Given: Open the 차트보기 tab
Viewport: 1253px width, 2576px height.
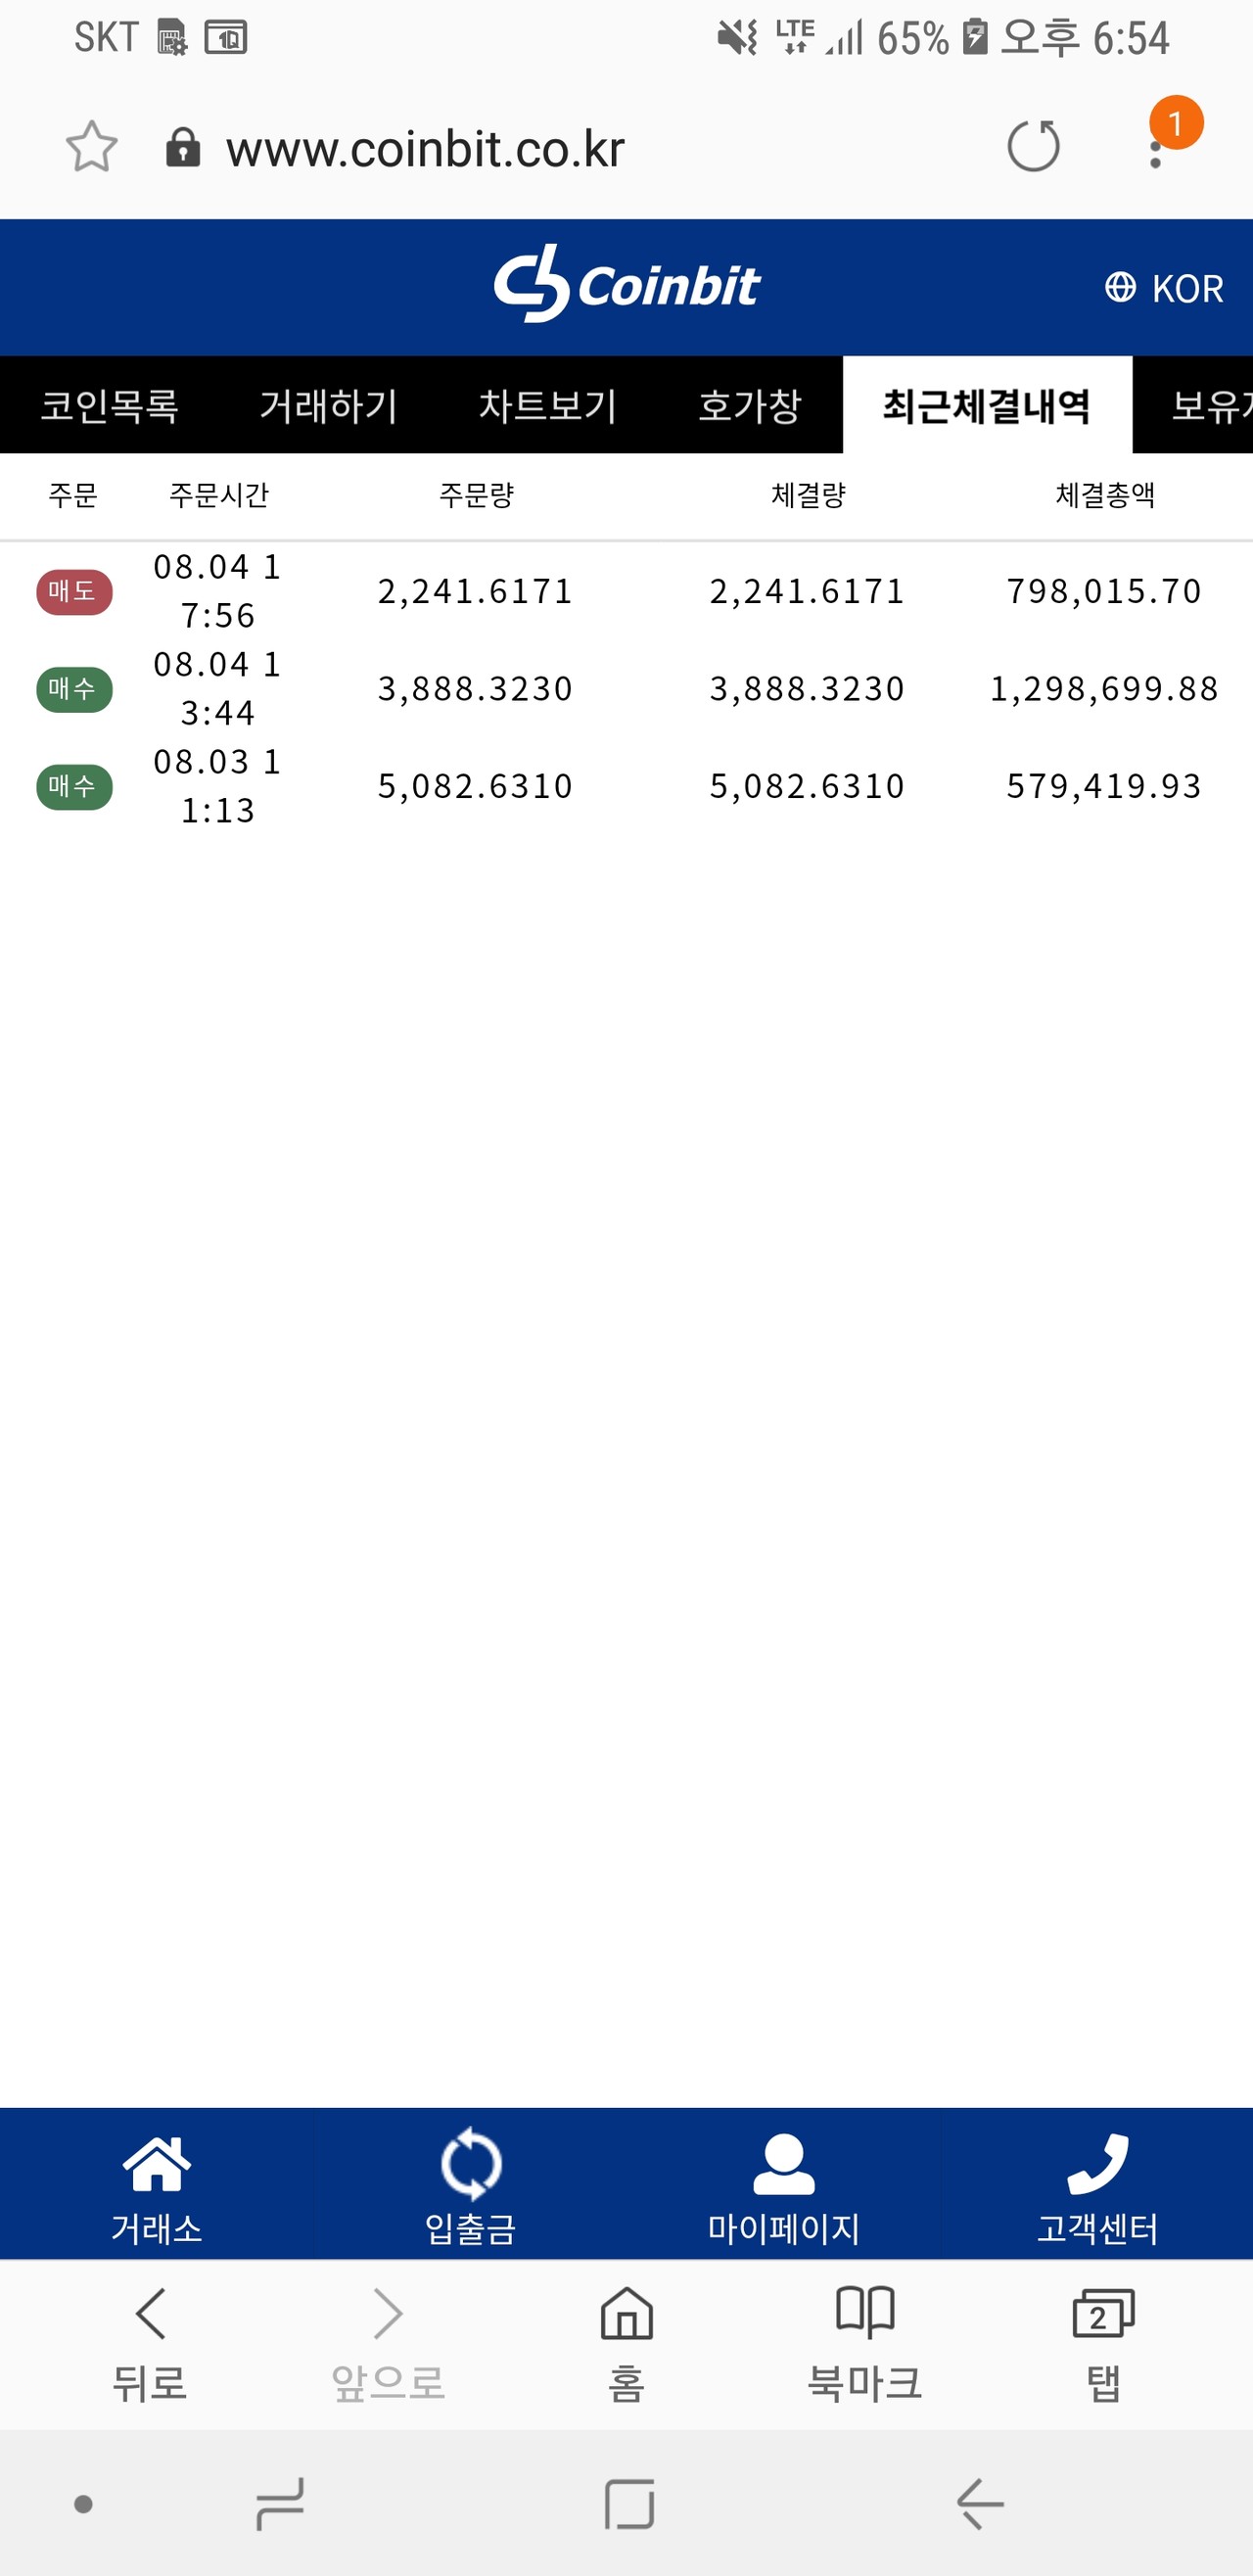Looking at the screenshot, I should click(x=547, y=405).
